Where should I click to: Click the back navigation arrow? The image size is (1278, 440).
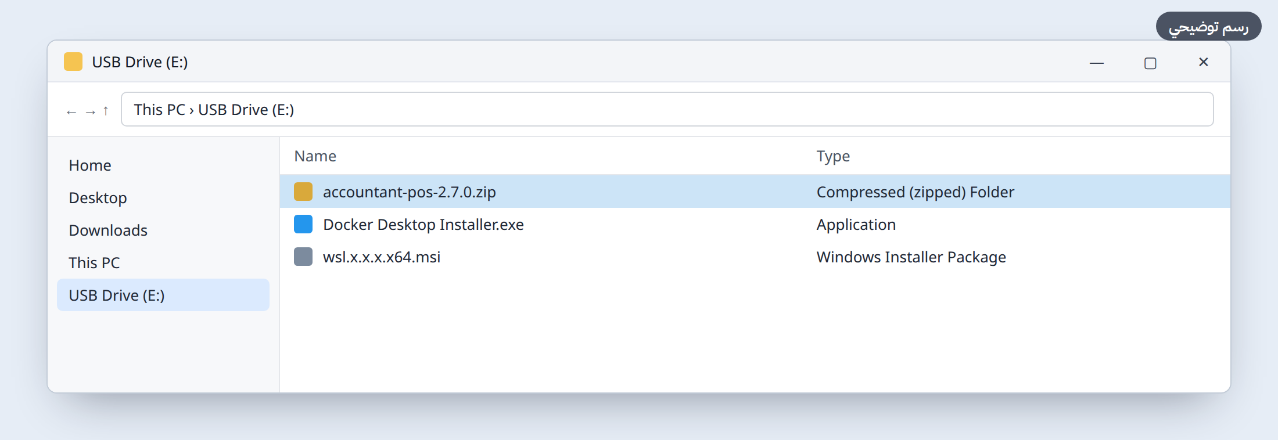coord(71,111)
